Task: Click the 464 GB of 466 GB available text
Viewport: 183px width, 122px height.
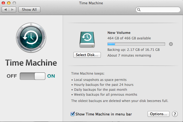Action: (x=129, y=38)
